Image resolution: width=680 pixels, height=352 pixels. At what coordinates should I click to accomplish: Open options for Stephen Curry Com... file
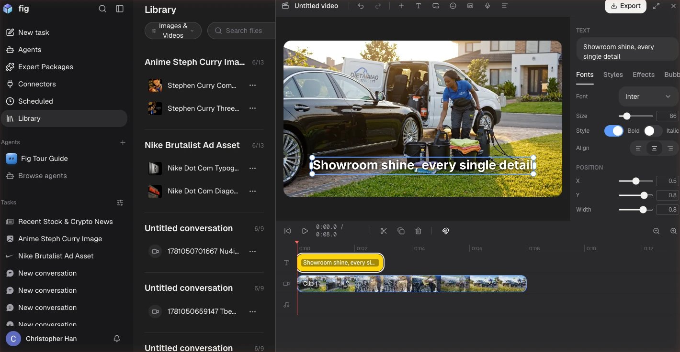[x=252, y=85]
